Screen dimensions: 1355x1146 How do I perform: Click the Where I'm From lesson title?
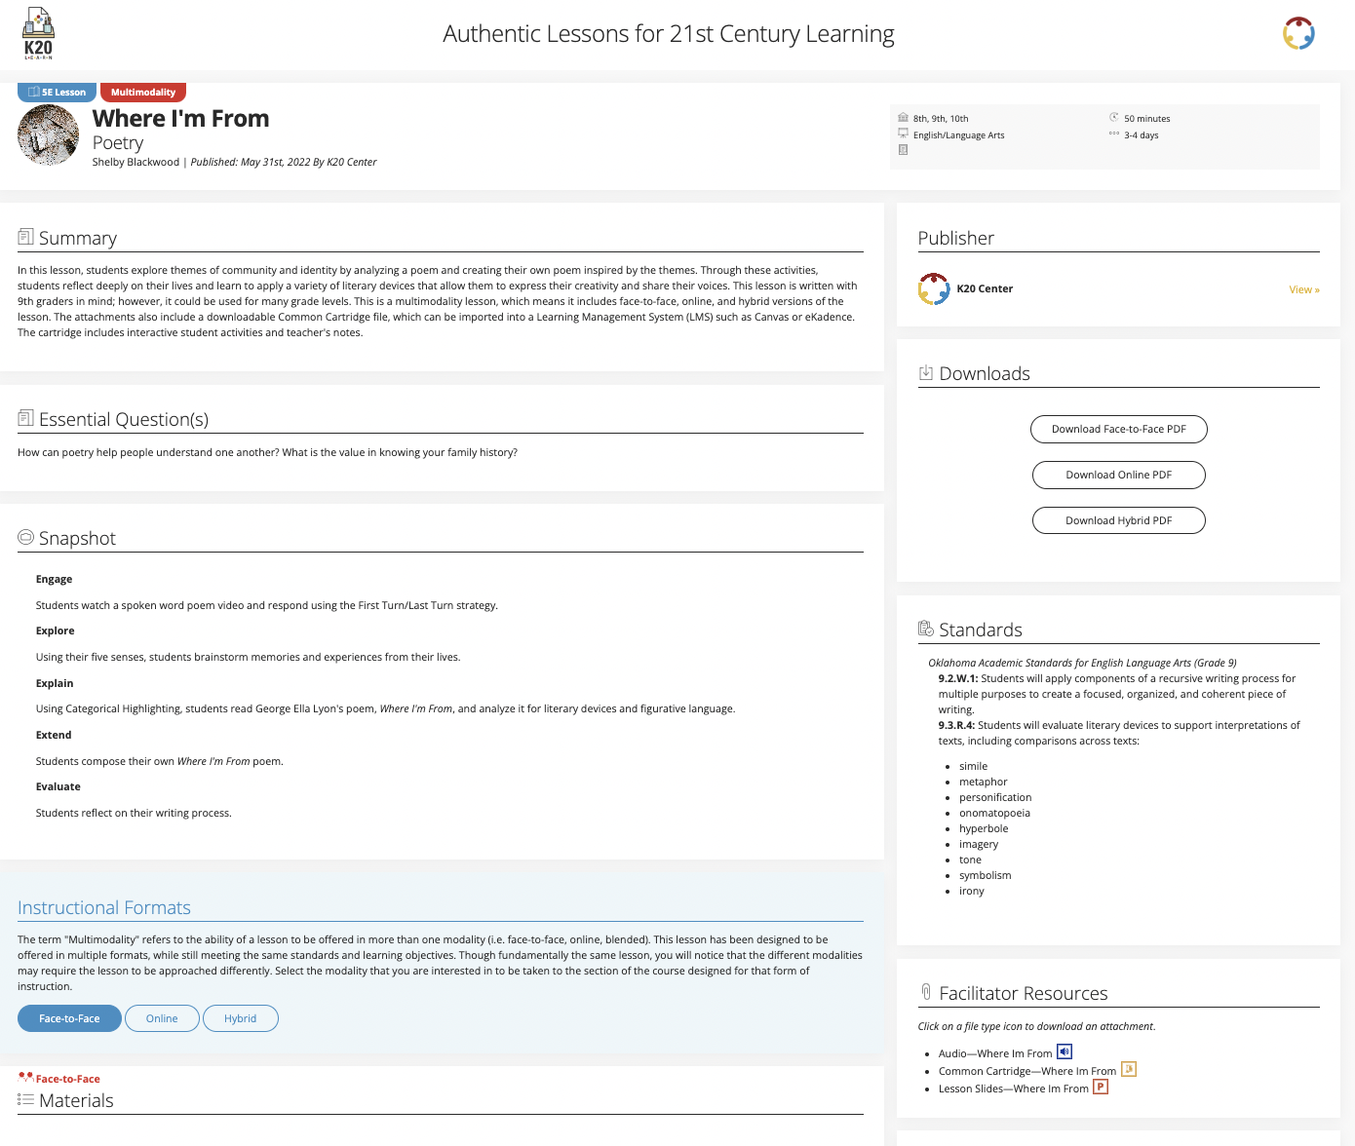click(180, 119)
